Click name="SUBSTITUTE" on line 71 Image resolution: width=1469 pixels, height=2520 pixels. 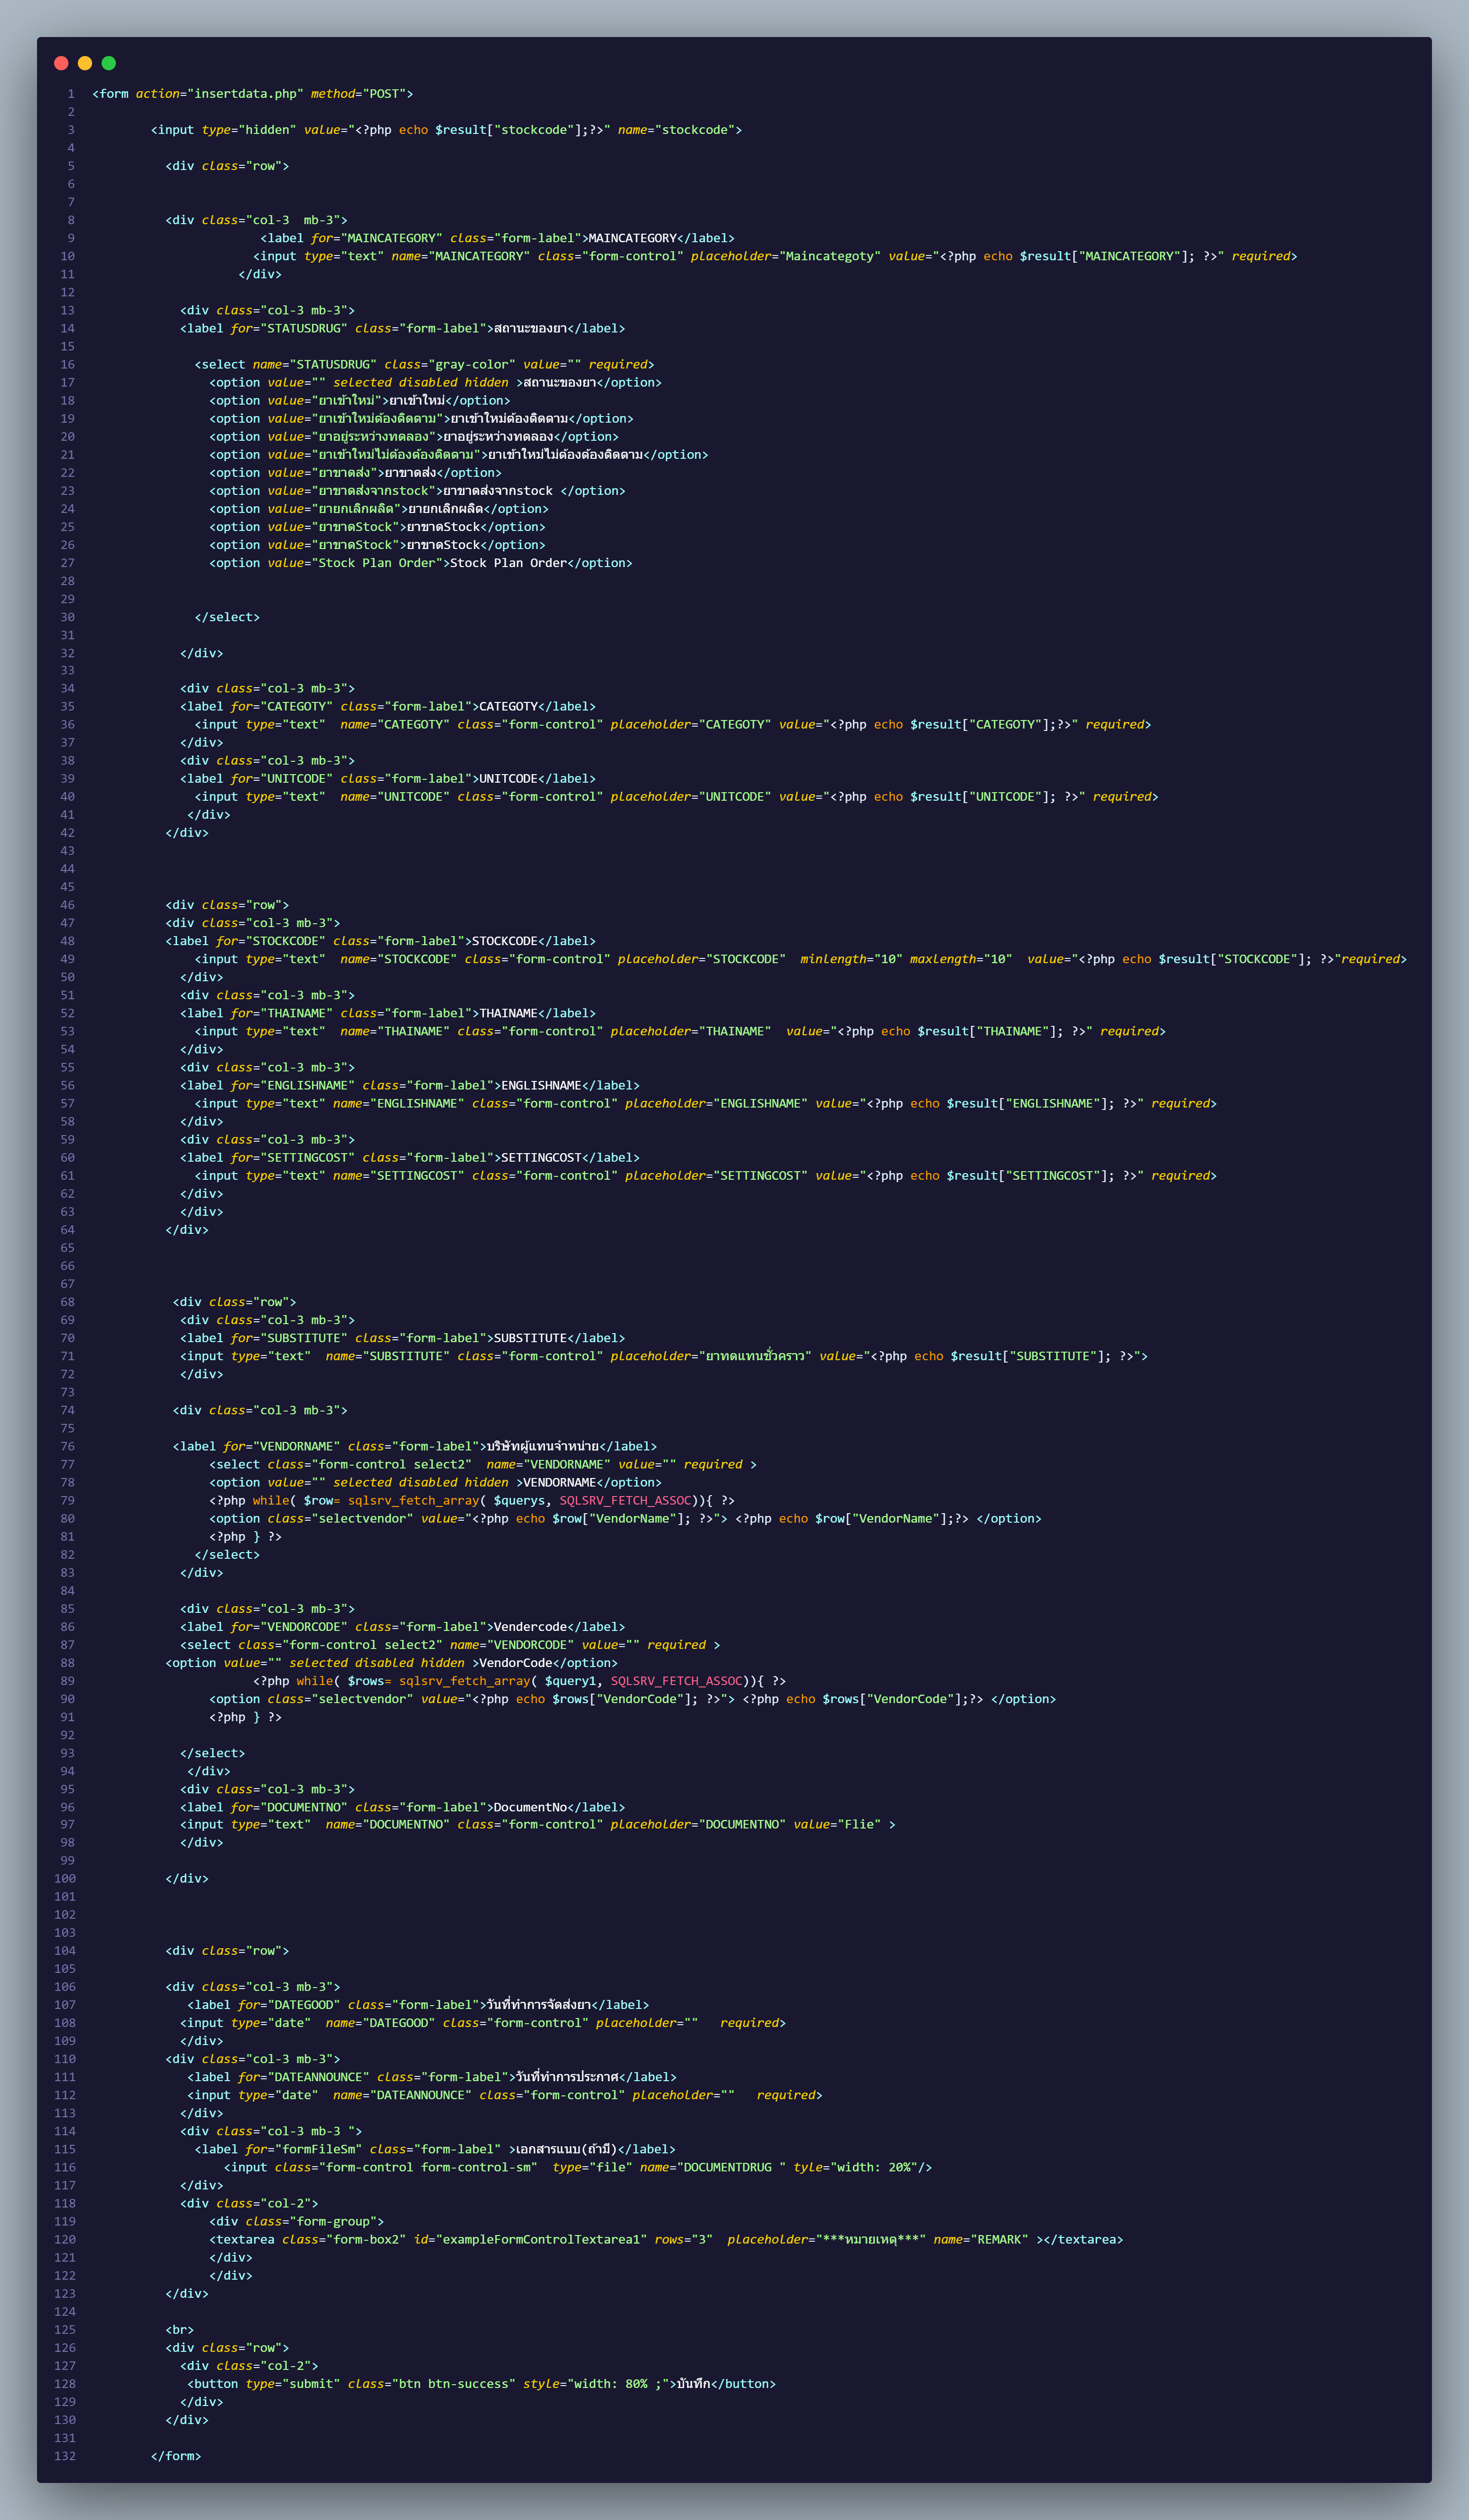click(387, 1356)
